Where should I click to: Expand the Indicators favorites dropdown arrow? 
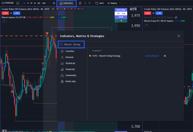pyautogui.click(x=75, y=3)
